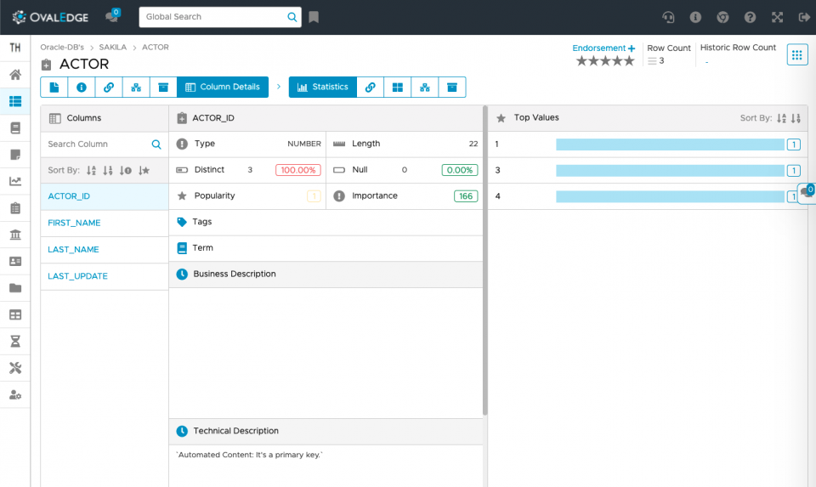Click the bookmark icon beside Global Search
This screenshot has height=487, width=816.
[x=314, y=17]
